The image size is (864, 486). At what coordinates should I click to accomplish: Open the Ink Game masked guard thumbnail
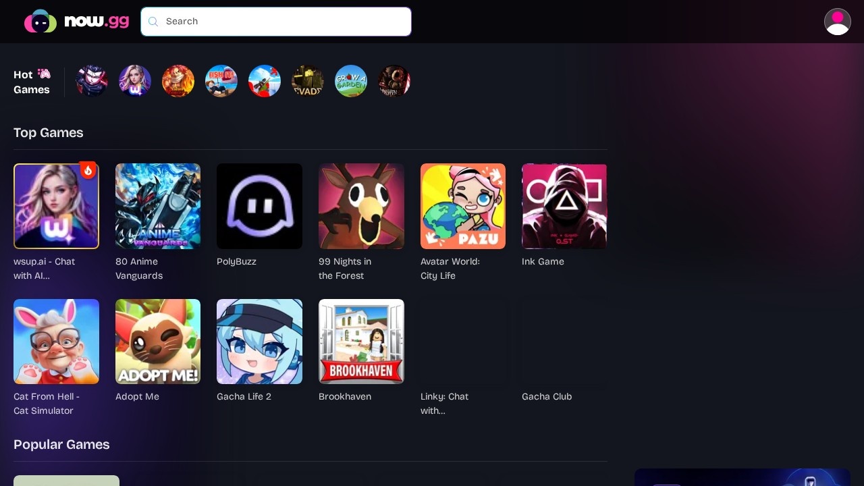click(564, 206)
